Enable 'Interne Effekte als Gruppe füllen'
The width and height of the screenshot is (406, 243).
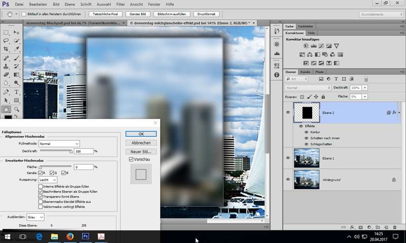(41, 187)
